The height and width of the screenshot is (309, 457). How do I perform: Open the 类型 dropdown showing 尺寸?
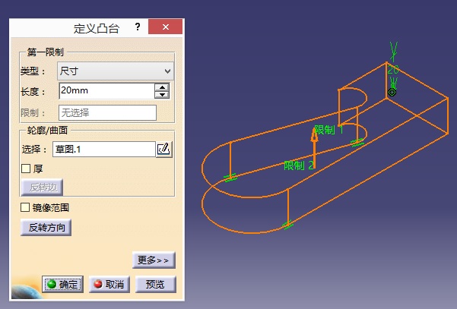[116, 71]
